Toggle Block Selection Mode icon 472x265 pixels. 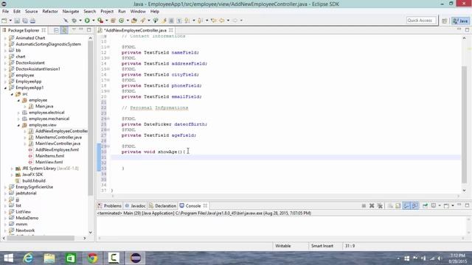point(171,21)
